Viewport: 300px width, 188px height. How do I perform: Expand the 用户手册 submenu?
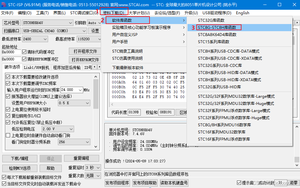coord(144,42)
